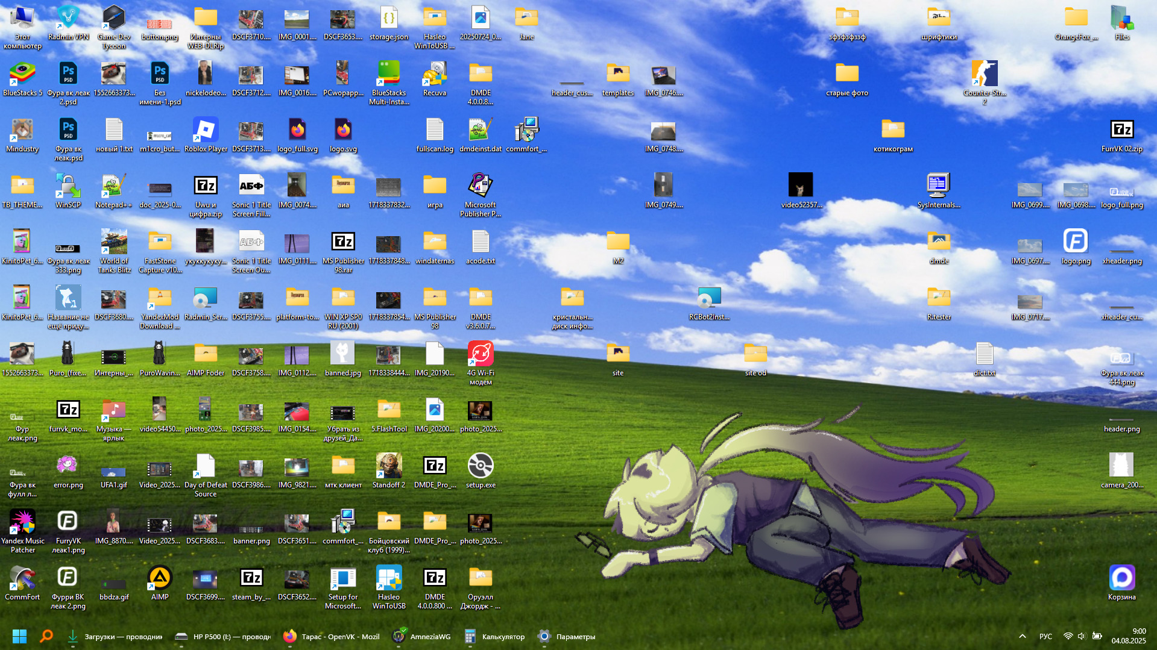
Task: Select the Музыка — ярлык shortcut
Action: 114,419
